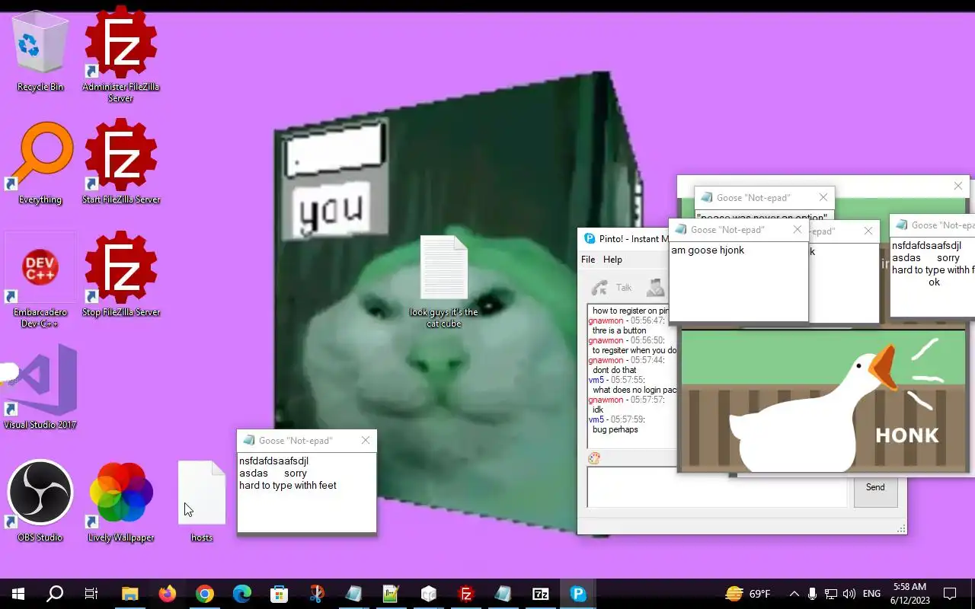Launch OBS Studio from the desktop

click(40, 501)
